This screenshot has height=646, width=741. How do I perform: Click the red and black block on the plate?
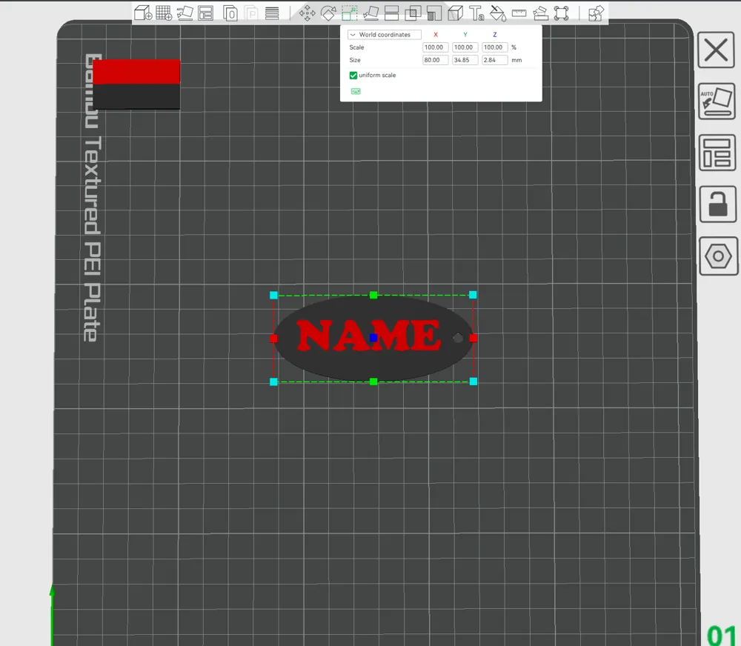coord(136,84)
